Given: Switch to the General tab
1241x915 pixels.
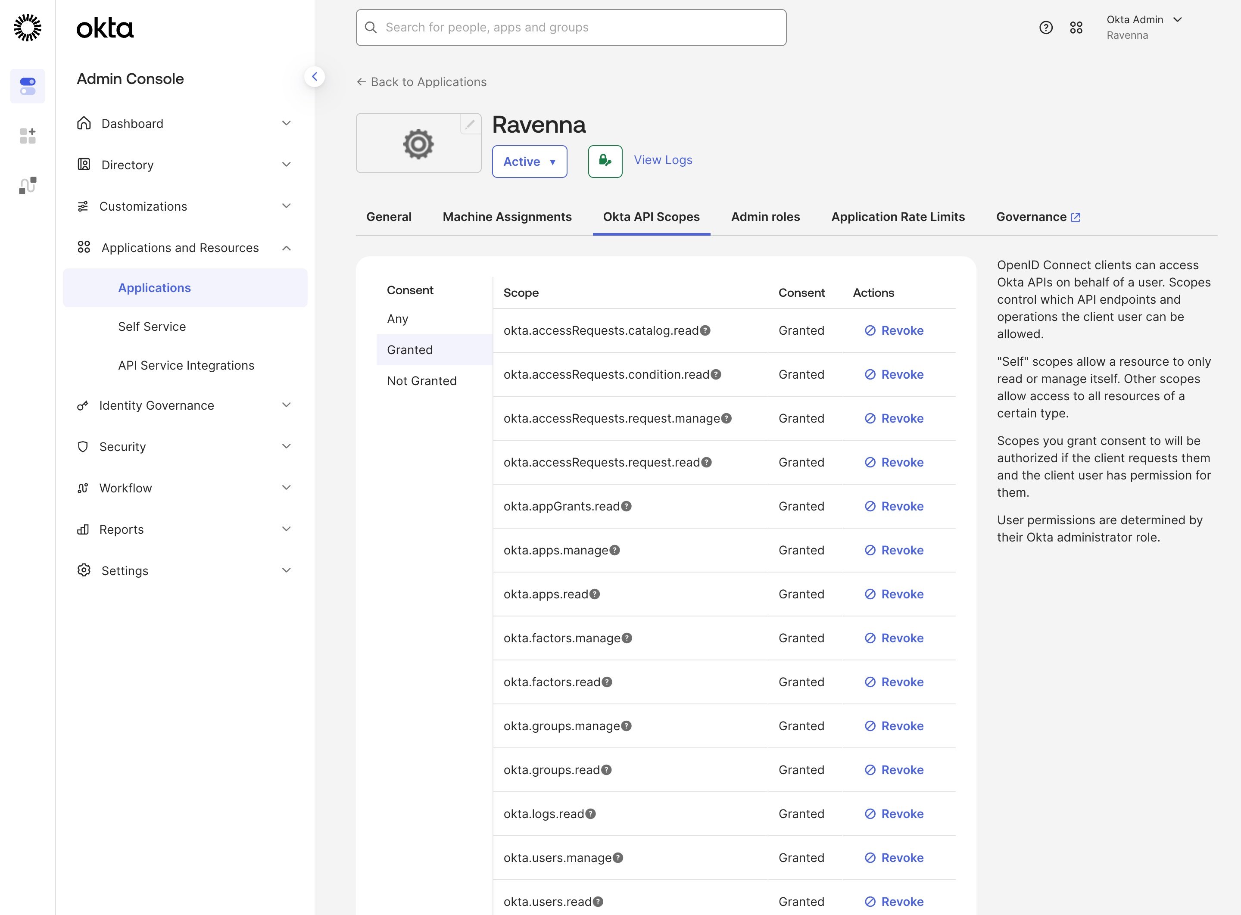Looking at the screenshot, I should coord(389,217).
